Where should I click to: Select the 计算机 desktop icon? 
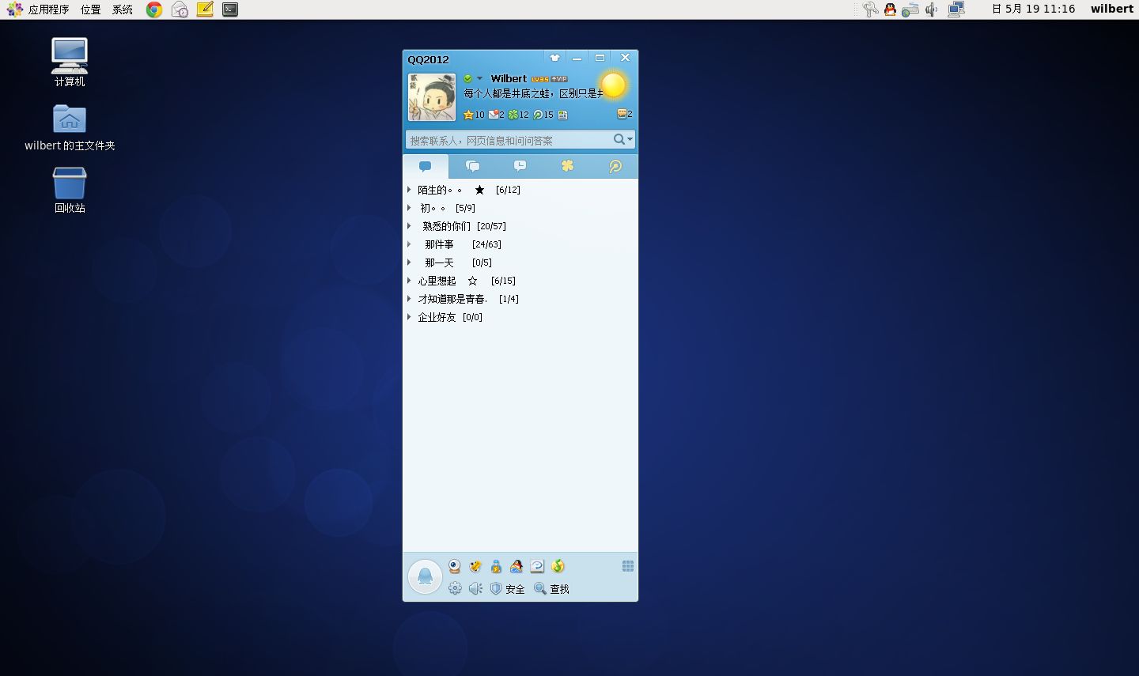pos(70,62)
